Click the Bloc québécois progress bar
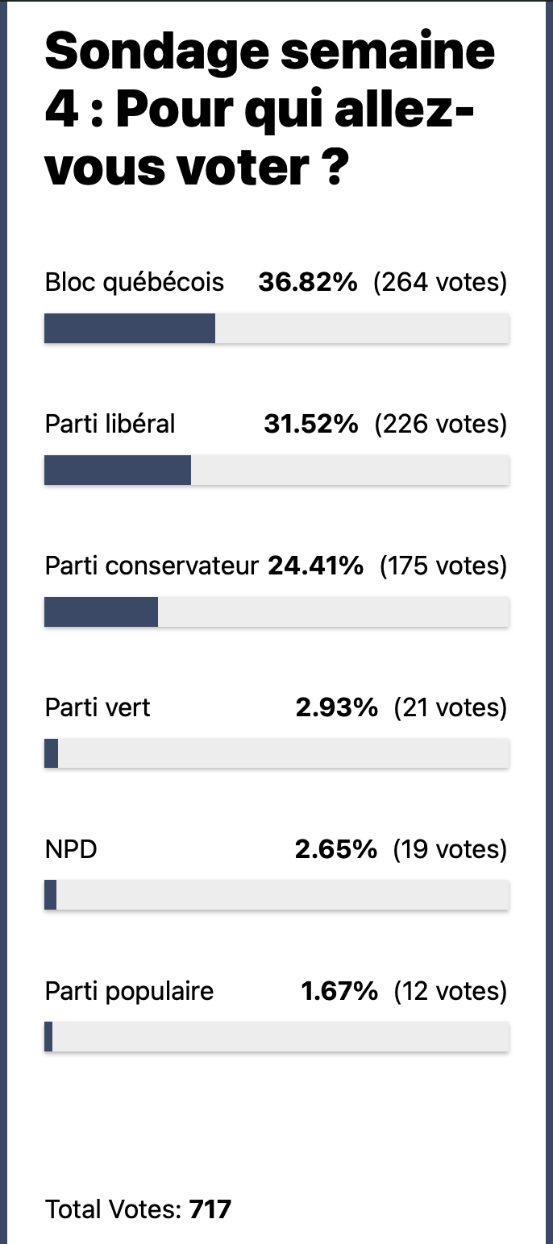The height and width of the screenshot is (1244, 553). pos(276,328)
